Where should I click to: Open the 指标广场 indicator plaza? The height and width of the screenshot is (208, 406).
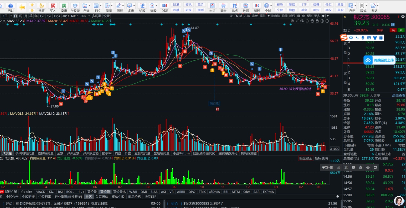pyautogui.click(x=11, y=192)
